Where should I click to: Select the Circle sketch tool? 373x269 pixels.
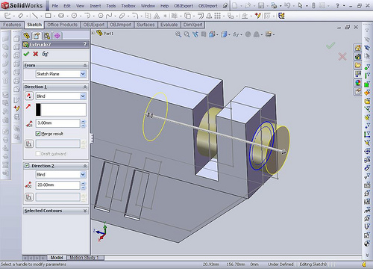click(74, 16)
